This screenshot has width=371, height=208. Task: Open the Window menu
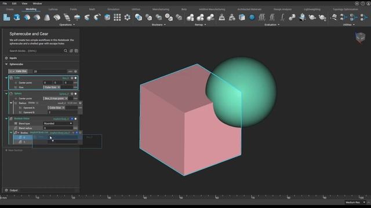point(37,3)
